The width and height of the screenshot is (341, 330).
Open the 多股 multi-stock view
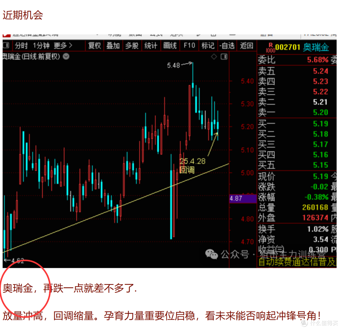point(132,46)
